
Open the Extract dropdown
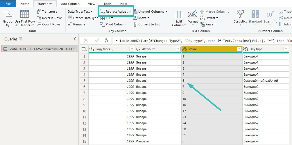(x=217, y=18)
